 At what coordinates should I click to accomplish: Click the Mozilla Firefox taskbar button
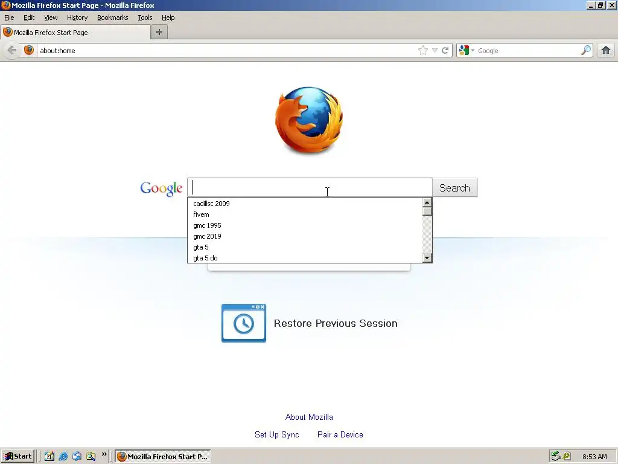163,457
